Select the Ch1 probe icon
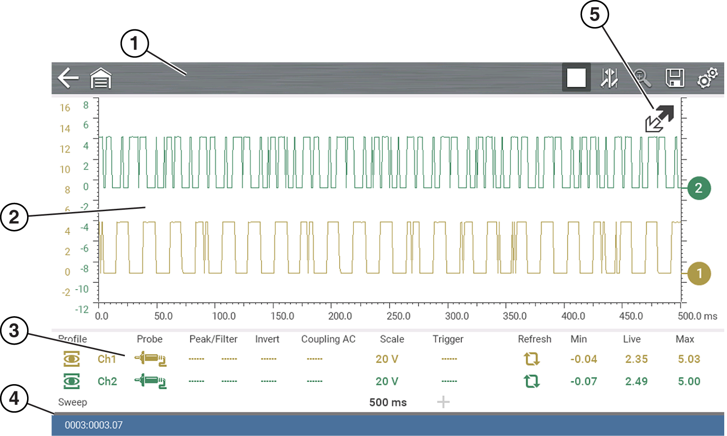Viewport: 727px width, 436px height. click(x=150, y=359)
